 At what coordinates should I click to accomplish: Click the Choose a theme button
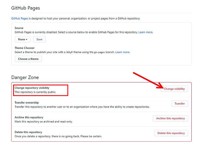tap(28, 59)
